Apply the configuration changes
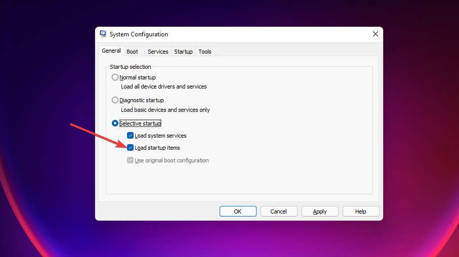This screenshot has width=459, height=257. click(320, 211)
